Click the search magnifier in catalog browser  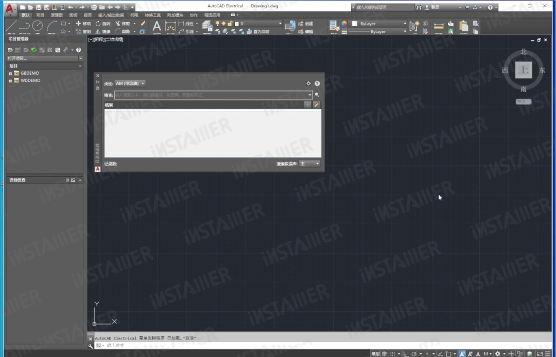click(x=317, y=95)
